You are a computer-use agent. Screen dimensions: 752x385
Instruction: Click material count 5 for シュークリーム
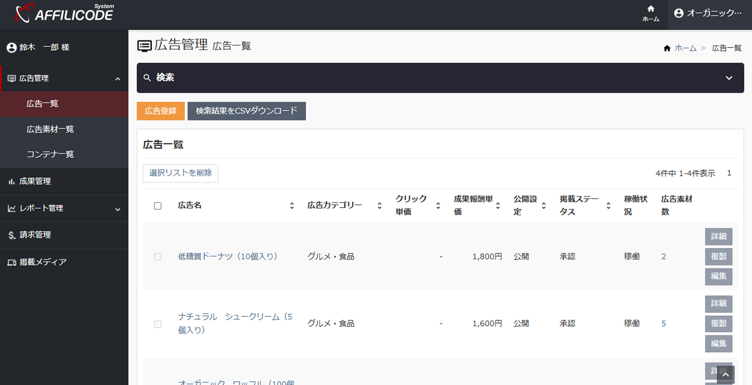click(664, 323)
